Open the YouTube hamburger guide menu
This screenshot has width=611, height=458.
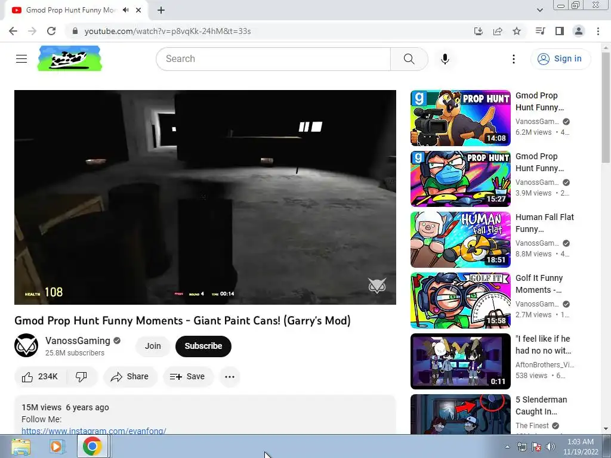click(x=21, y=59)
